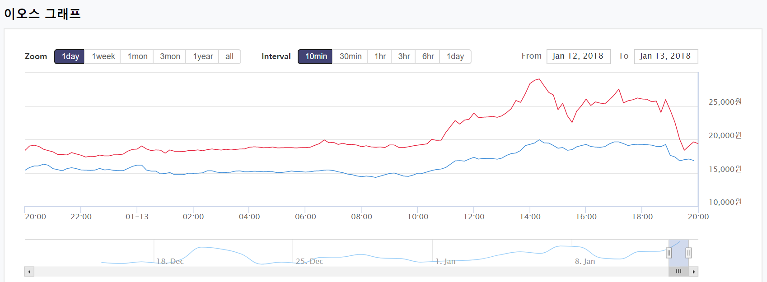Screen dimensions: 767x282
Task: Set interval to 10min
Action: [x=315, y=56]
